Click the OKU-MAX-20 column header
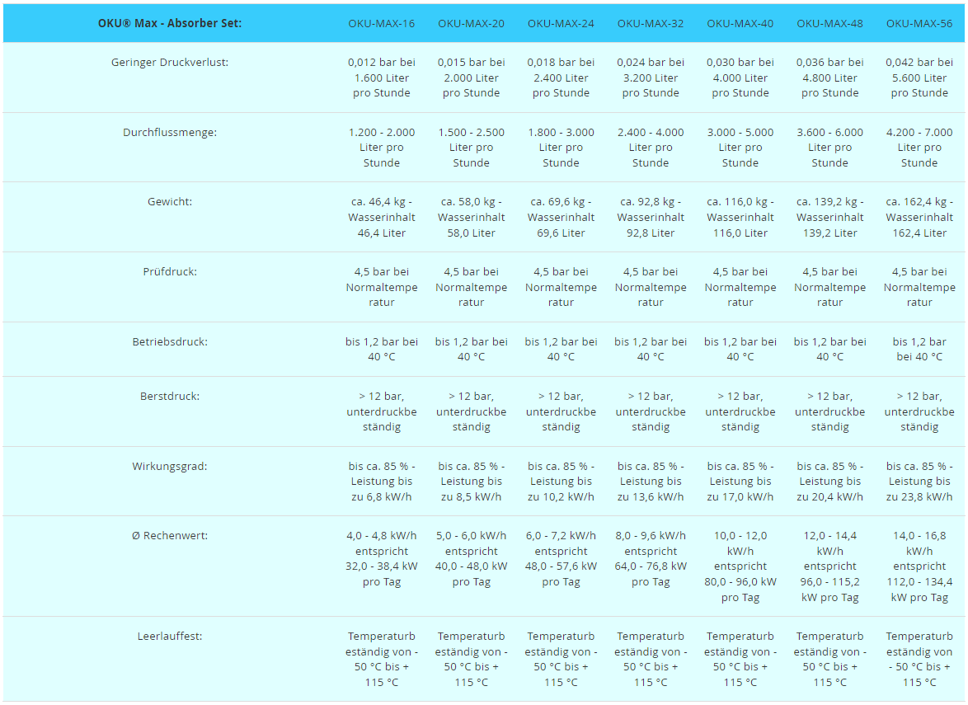 point(471,23)
